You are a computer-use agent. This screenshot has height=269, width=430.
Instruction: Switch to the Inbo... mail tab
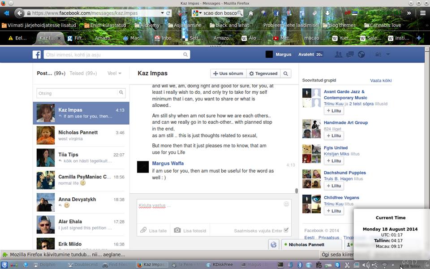pos(165,38)
